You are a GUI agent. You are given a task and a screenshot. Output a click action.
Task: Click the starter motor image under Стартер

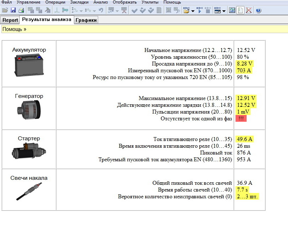[29, 152]
